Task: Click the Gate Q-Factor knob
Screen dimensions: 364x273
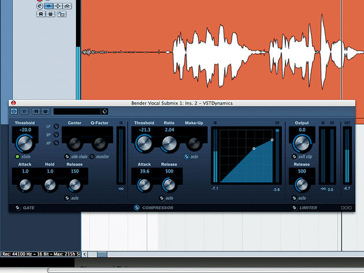Action: 100,144
